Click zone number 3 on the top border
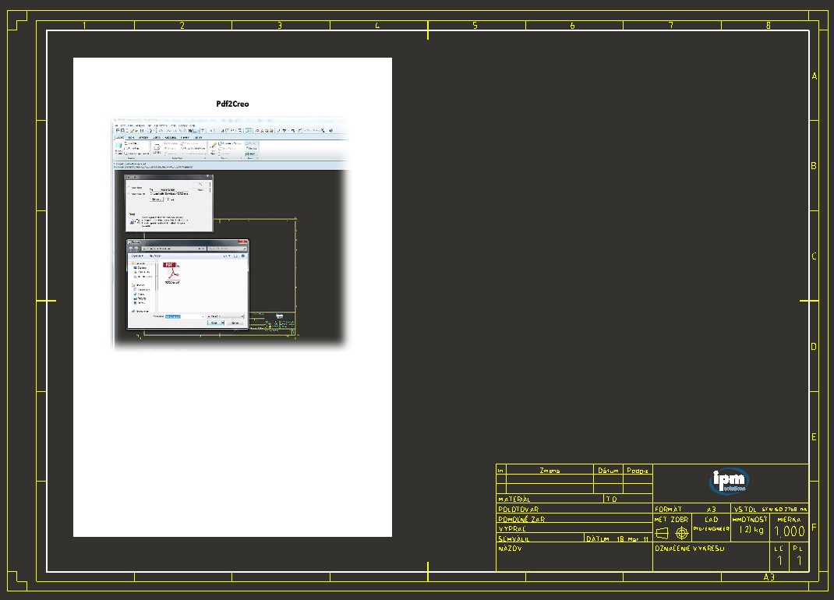Viewport: 834px width, 600px height. tap(280, 25)
